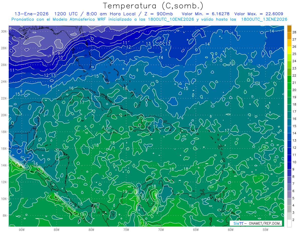Image resolution: width=301 pixels, height=233 pixels.
Task: Click the contour label 10 on the map
Action: [x=60, y=58]
